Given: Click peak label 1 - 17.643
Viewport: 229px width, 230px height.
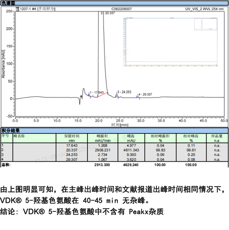Looking at the screenshot, I should click(x=97, y=92).
